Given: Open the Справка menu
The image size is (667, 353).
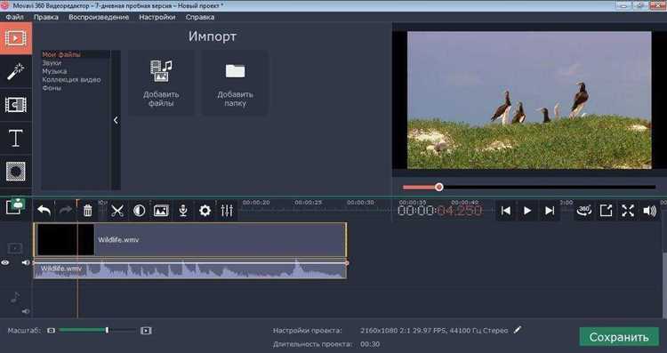Looking at the screenshot, I should [200, 17].
